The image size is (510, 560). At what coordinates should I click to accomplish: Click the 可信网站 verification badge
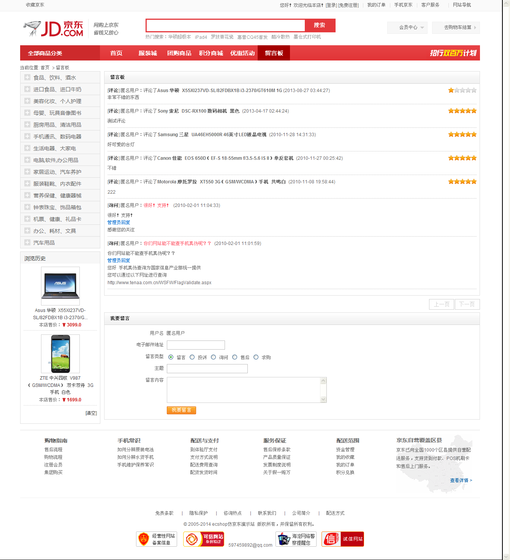204,539
